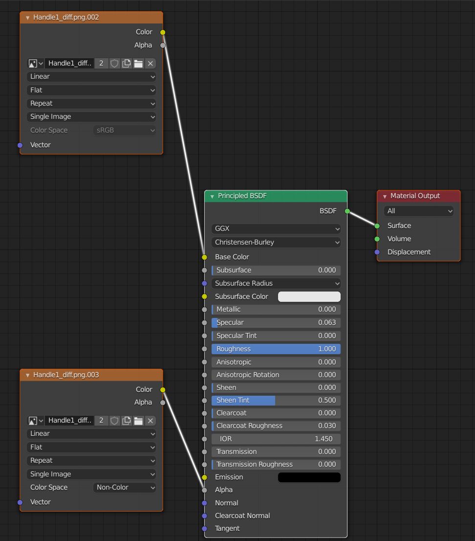Viewport: 475px width, 541px height.
Task: Click Emission input socket
Action: (204, 477)
